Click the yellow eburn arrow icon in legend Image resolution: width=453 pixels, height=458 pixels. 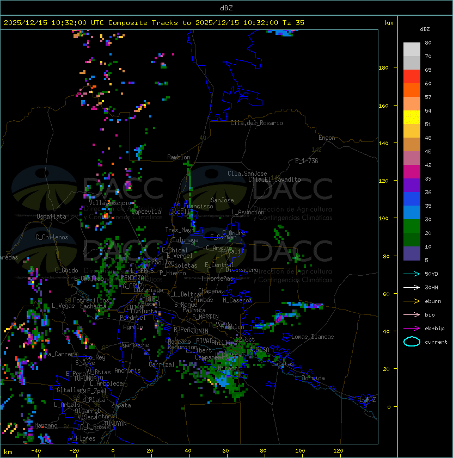412,301
